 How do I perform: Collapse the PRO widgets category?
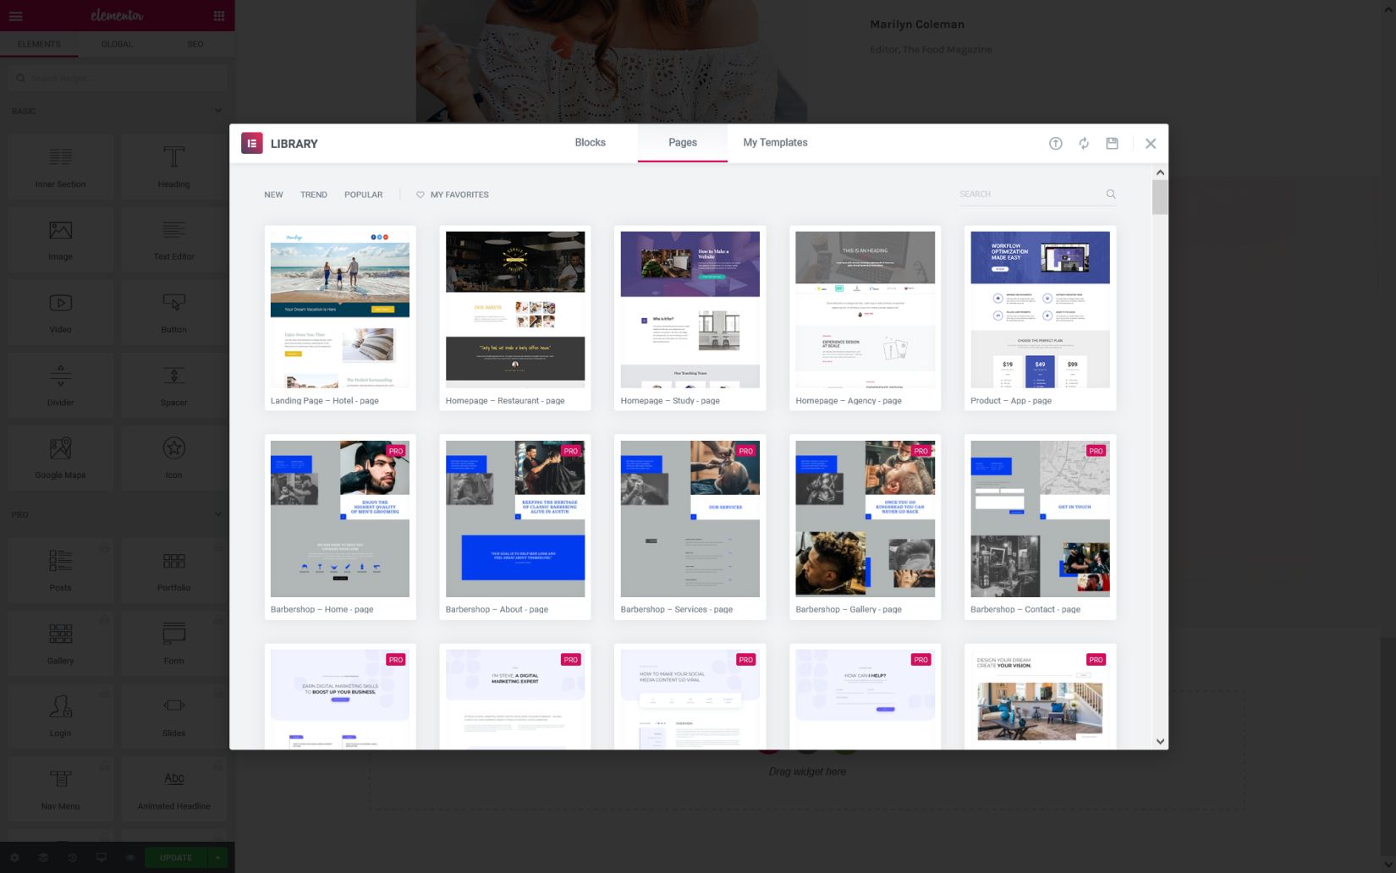[x=217, y=514]
